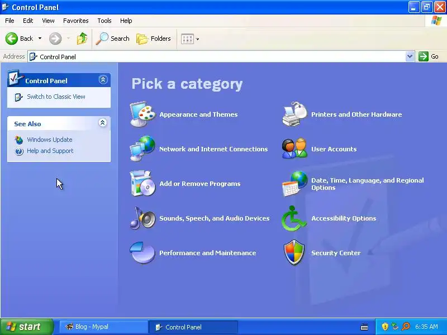Open the Windows Update link
This screenshot has width=447, height=335.
(50, 140)
